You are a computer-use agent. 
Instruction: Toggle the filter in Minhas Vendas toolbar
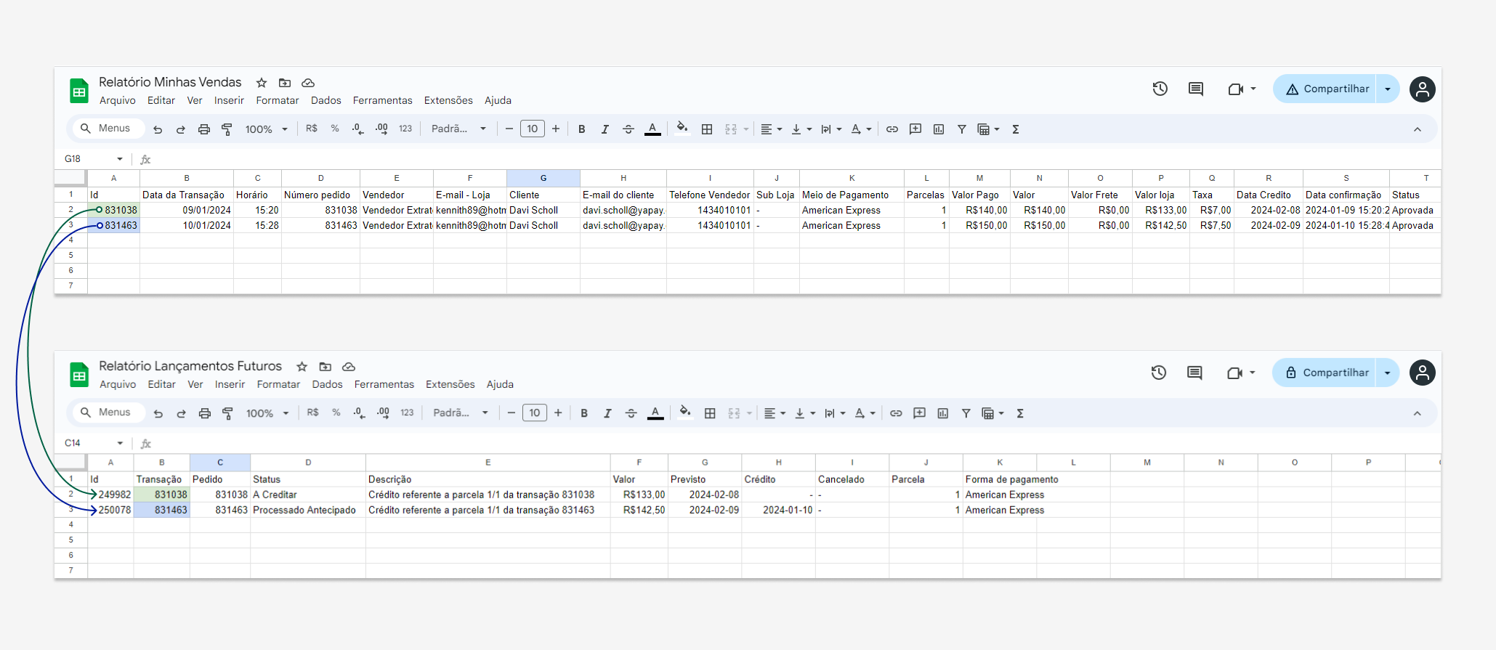pos(961,129)
